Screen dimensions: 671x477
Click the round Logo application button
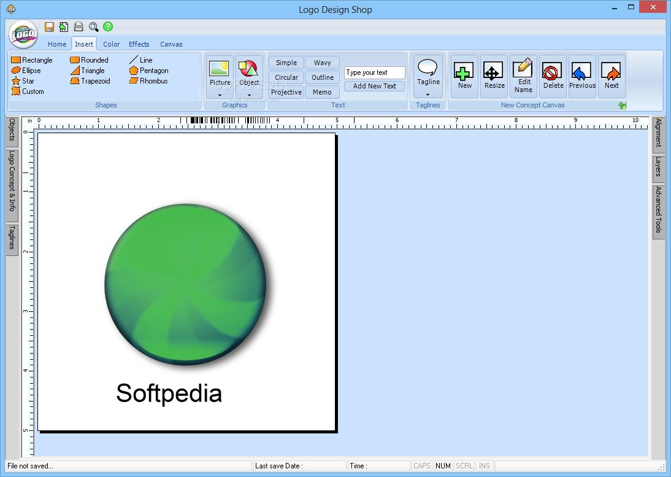(23, 34)
